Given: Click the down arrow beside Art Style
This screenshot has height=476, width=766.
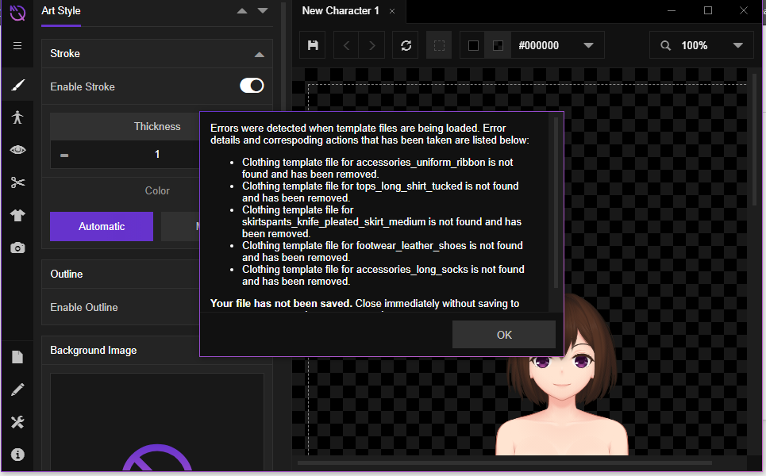Looking at the screenshot, I should [x=263, y=11].
